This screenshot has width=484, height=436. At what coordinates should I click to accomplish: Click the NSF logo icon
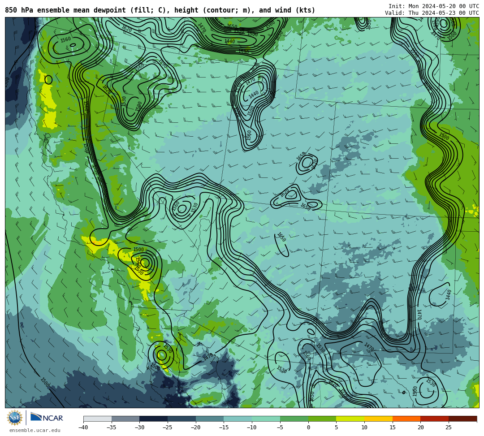coord(15,418)
